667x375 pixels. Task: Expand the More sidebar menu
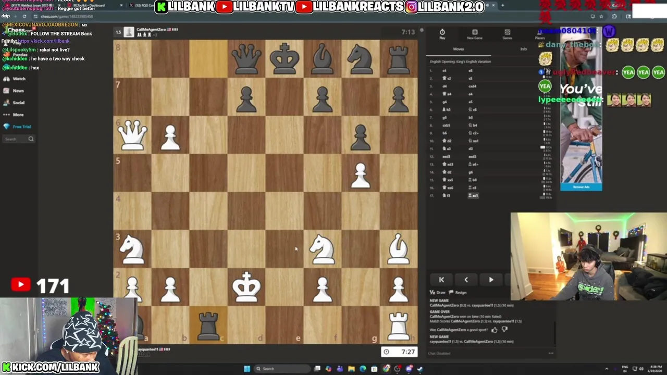[x=14, y=115]
